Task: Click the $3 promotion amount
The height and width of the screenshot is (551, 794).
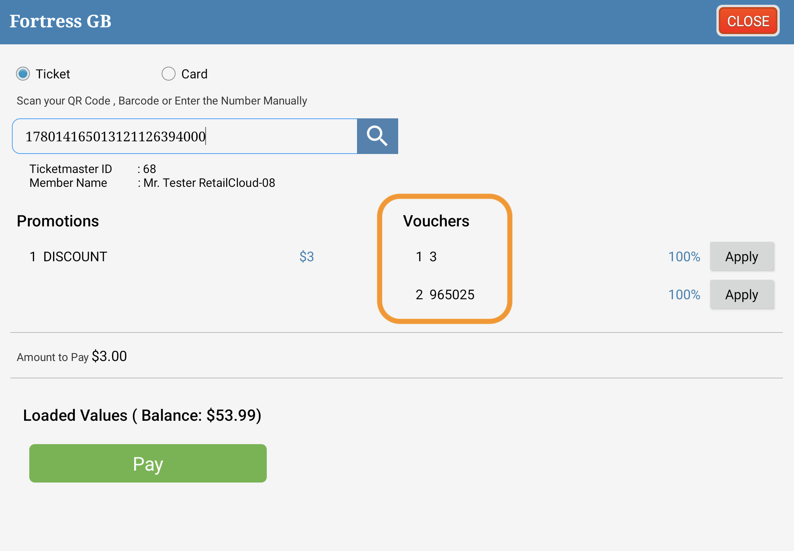Action: coord(307,256)
